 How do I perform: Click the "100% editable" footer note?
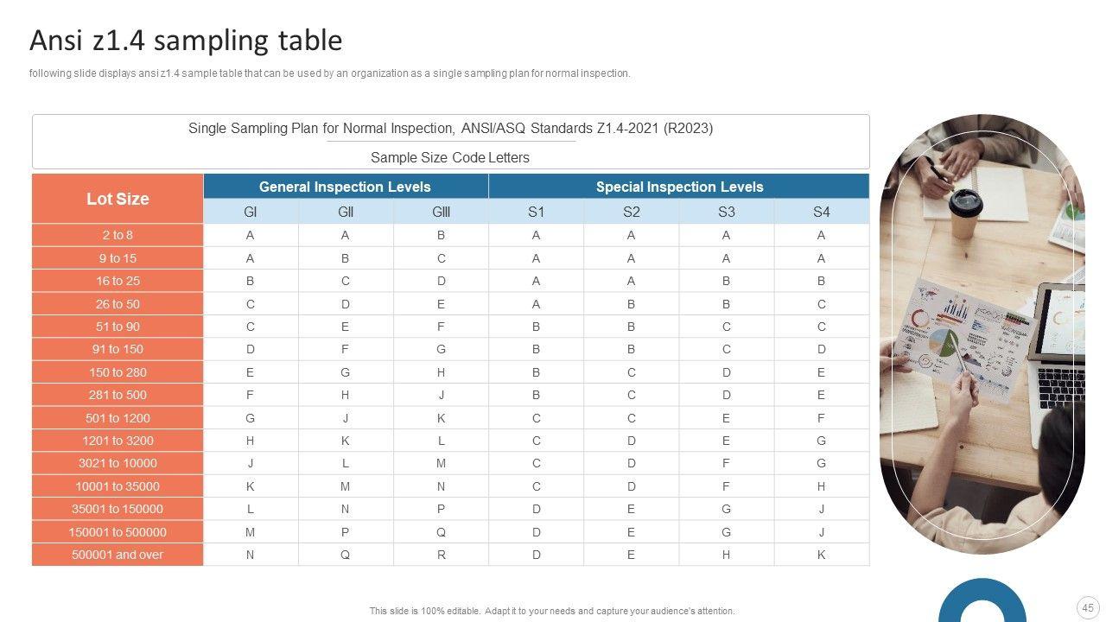click(552, 611)
